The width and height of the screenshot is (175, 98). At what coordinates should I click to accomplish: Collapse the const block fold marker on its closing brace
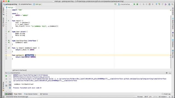(11, 17)
